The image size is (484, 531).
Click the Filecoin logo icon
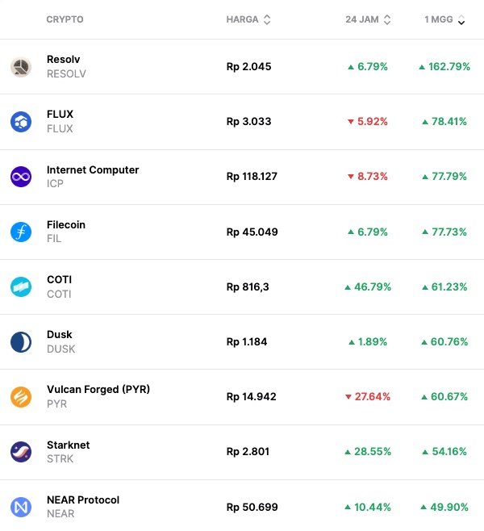pyautogui.click(x=21, y=232)
